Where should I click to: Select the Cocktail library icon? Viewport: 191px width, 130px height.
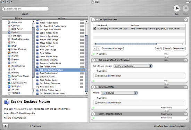(9, 26)
